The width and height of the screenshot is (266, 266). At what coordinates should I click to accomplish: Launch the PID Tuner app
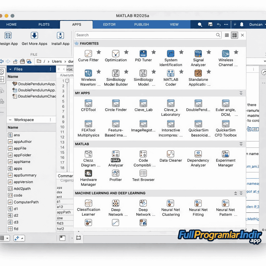pos(143,53)
